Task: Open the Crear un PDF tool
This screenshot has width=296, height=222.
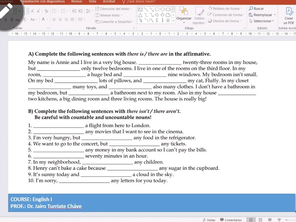Action: (288, 15)
